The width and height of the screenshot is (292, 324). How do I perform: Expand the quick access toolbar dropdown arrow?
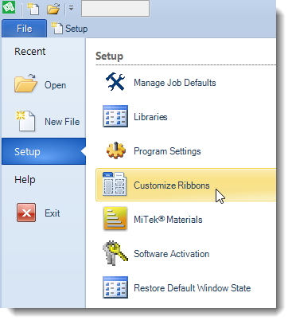(71, 8)
